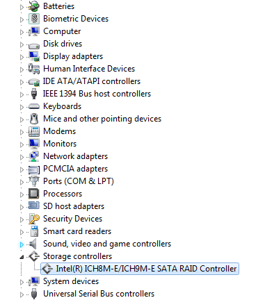Viewport: 258px width, 300px height.
Task: Expand the Display adapters category arrow
Action: click(22, 57)
